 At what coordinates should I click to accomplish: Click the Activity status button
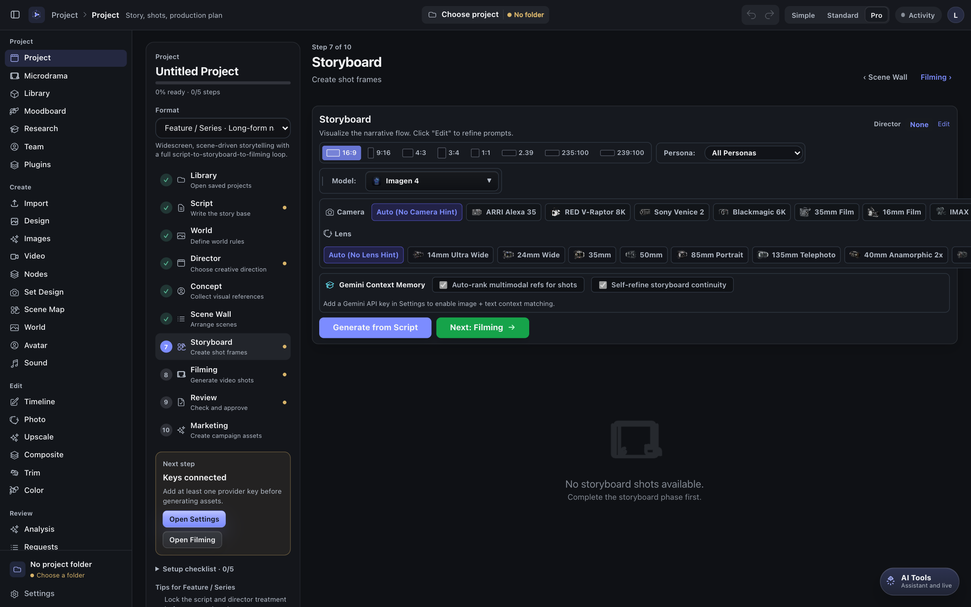tap(918, 15)
